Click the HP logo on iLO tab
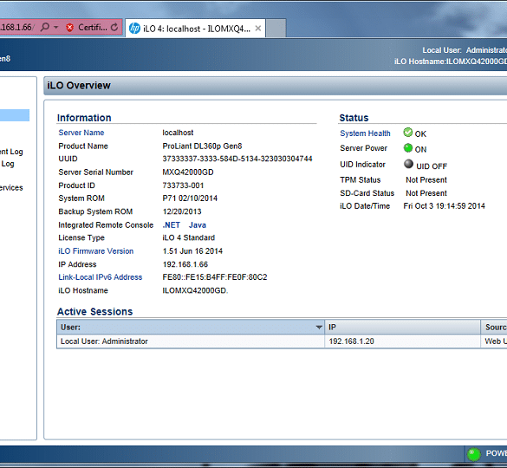The height and width of the screenshot is (468, 507). coord(134,29)
